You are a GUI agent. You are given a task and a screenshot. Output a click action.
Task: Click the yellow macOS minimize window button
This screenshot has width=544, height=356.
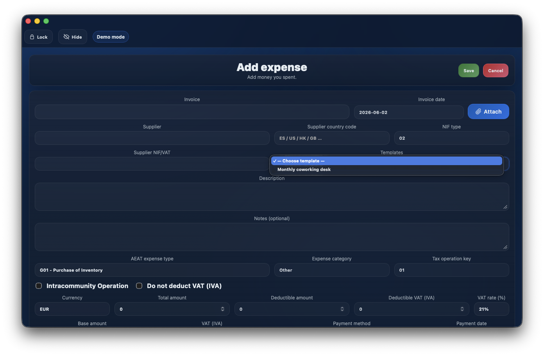[37, 21]
